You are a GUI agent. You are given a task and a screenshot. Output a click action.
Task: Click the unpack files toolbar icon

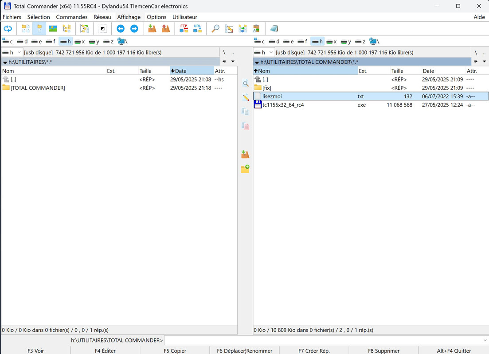click(166, 29)
